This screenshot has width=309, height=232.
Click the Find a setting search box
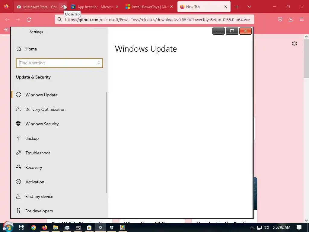pyautogui.click(x=59, y=63)
